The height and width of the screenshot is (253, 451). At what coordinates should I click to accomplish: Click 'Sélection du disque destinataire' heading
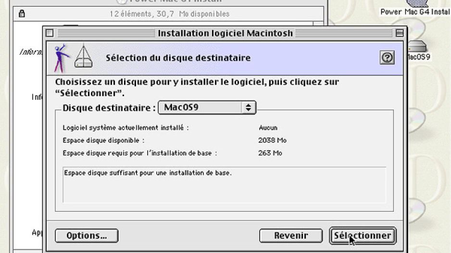[178, 58]
